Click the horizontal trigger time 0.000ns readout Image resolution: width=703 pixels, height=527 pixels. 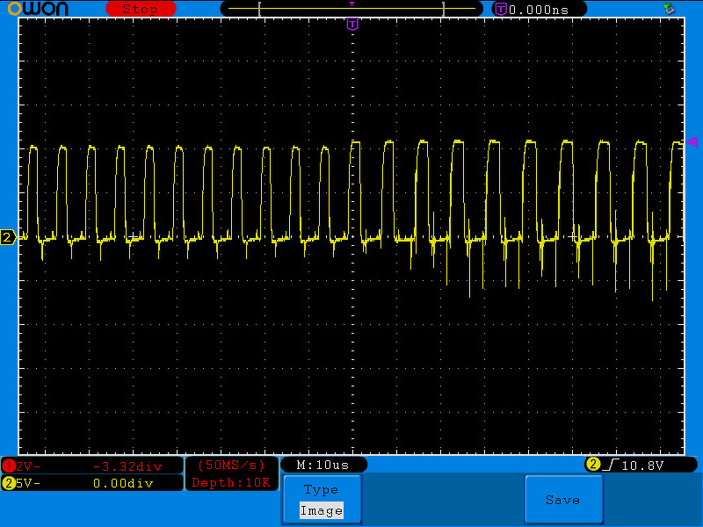pos(539,10)
